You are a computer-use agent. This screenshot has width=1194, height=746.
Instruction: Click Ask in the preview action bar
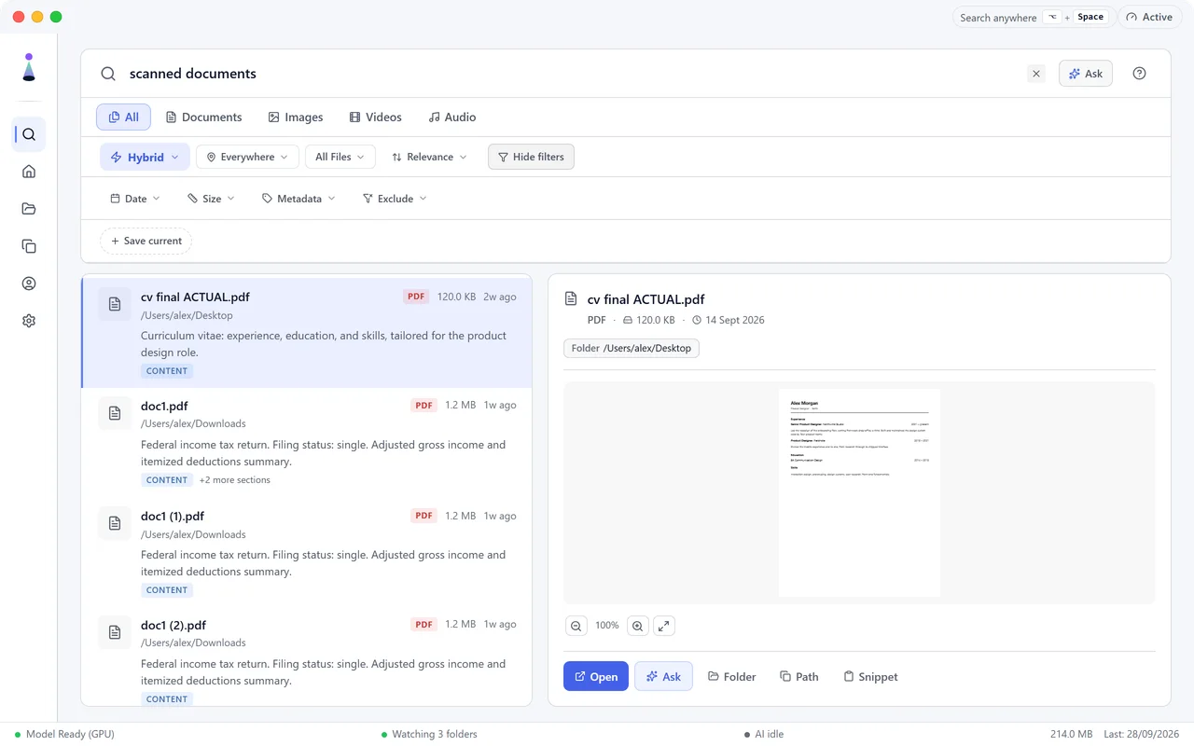pyautogui.click(x=663, y=676)
